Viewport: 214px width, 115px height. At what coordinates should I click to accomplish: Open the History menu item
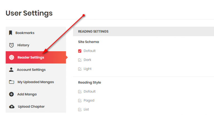(36, 45)
